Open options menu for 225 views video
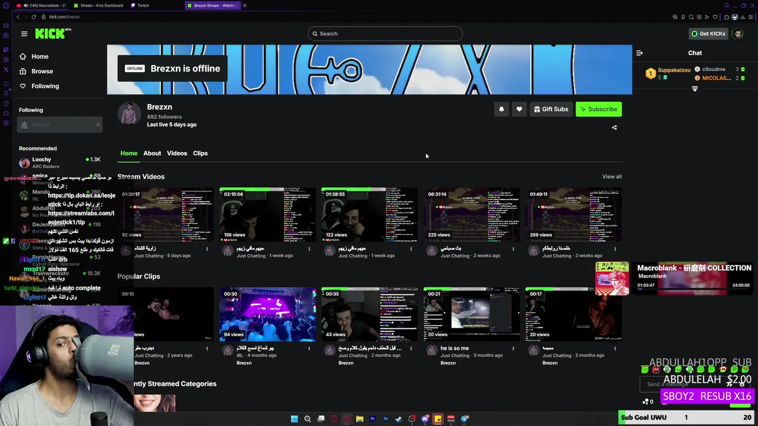The width and height of the screenshot is (758, 426). pyautogui.click(x=513, y=249)
